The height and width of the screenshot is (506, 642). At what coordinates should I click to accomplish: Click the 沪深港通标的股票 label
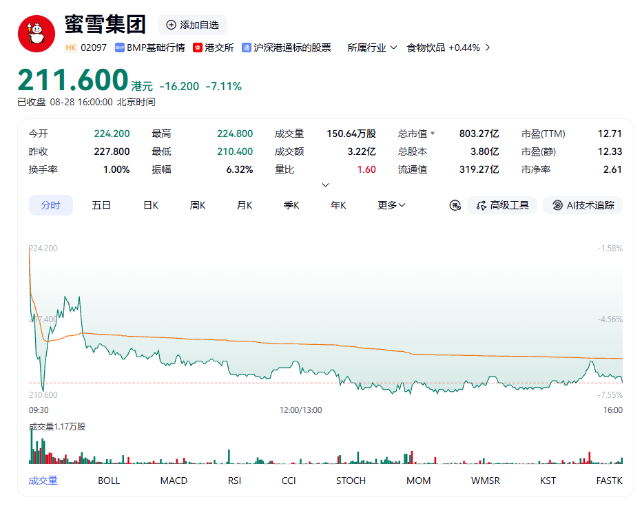(x=292, y=48)
